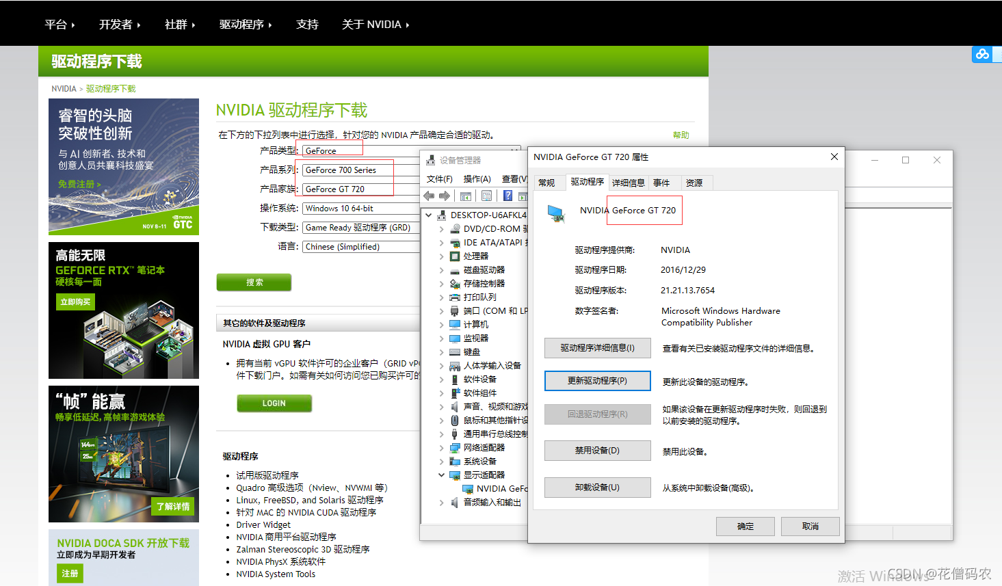Click 监视器 monitor icon

[455, 338]
